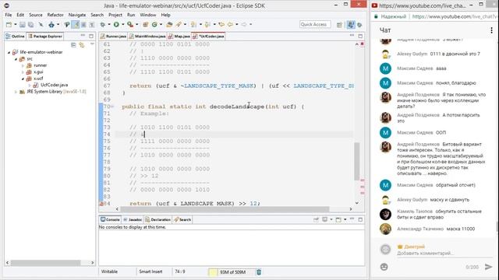Click the Back navigation arrow icon

(230, 24)
